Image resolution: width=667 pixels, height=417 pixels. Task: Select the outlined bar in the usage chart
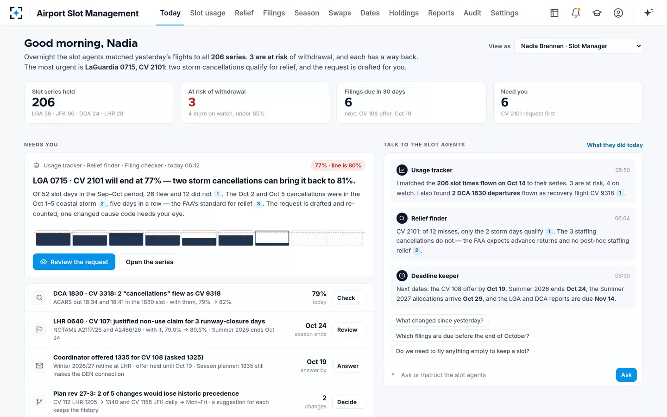(x=272, y=238)
